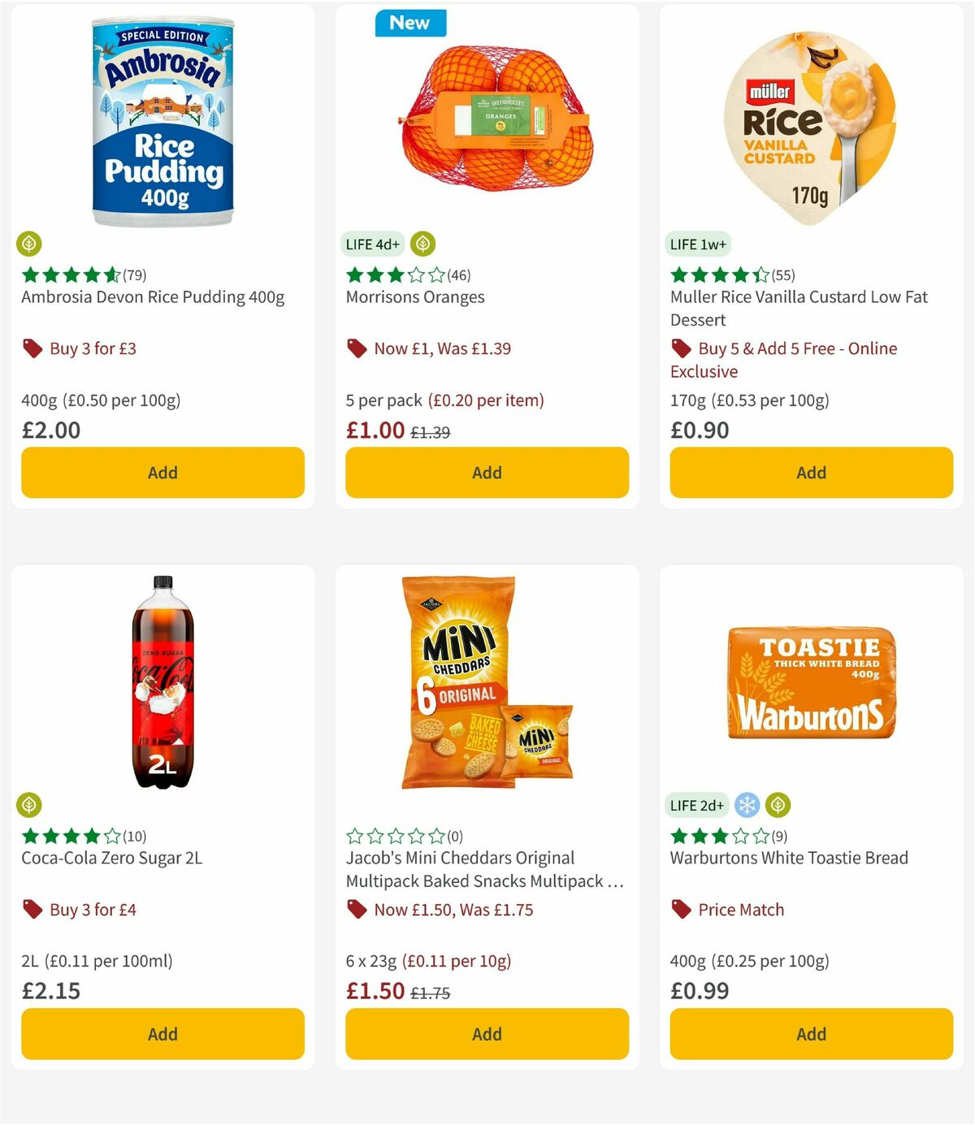Click the eco leaf icon on Ambrosia Rice Pudding
This screenshot has height=1125, width=975.
(x=30, y=244)
